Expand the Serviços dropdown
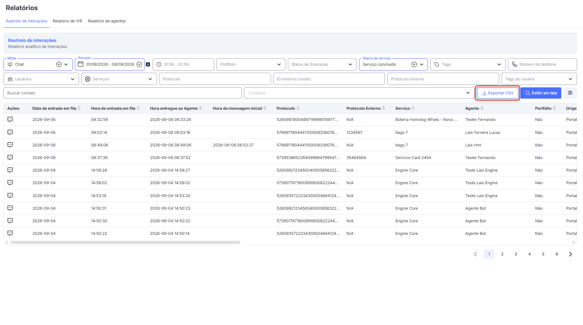Viewport: 583px width, 325px height. point(150,79)
